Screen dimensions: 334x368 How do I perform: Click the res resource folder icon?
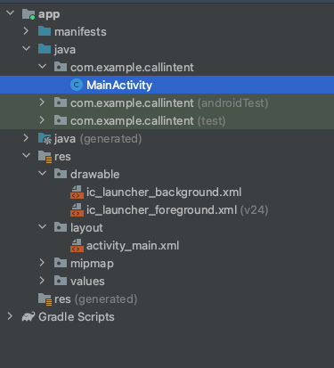45,157
